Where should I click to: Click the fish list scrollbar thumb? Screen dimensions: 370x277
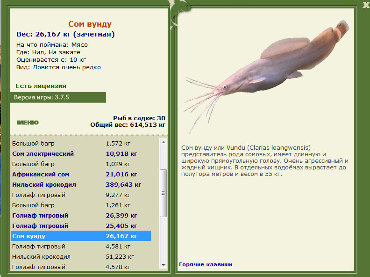pyautogui.click(x=164, y=193)
